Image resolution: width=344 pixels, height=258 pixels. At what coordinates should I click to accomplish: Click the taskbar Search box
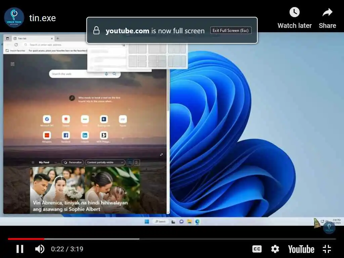coord(161,222)
